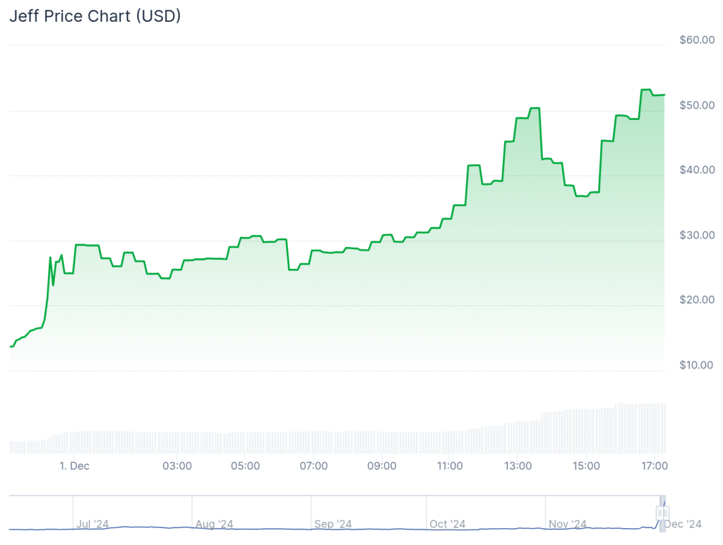723x545 pixels.
Task: Select the 07:00 time axis label
Action: [x=313, y=466]
